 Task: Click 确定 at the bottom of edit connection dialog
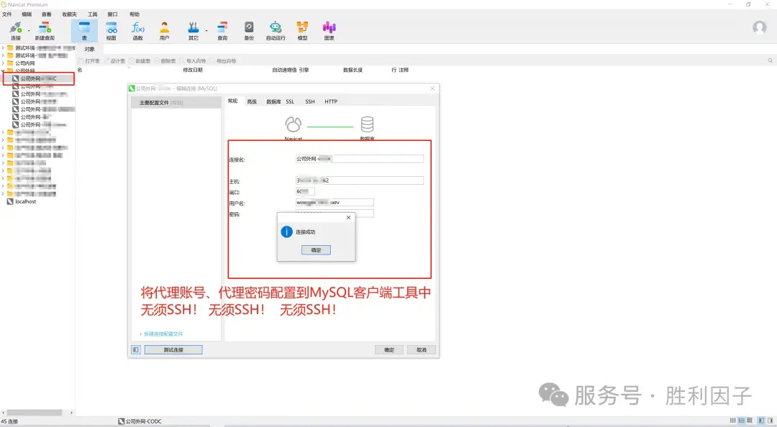(389, 350)
